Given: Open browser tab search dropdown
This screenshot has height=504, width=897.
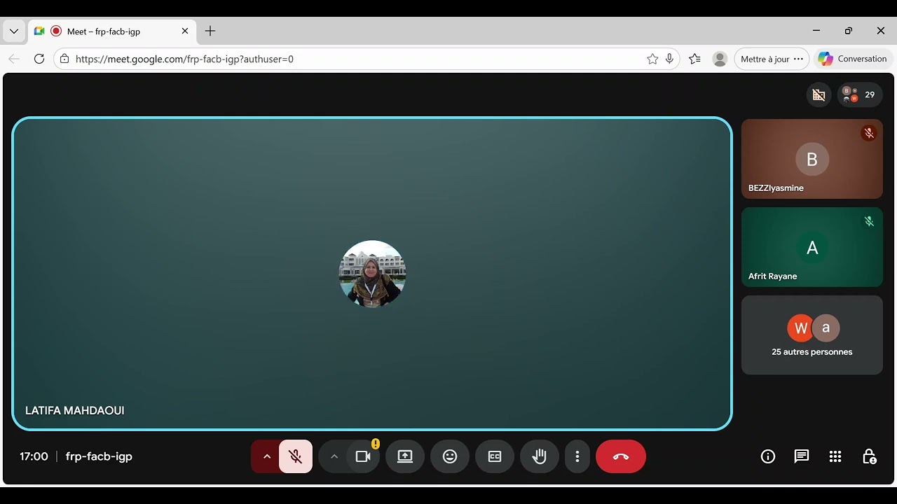Looking at the screenshot, I should click(x=13, y=31).
